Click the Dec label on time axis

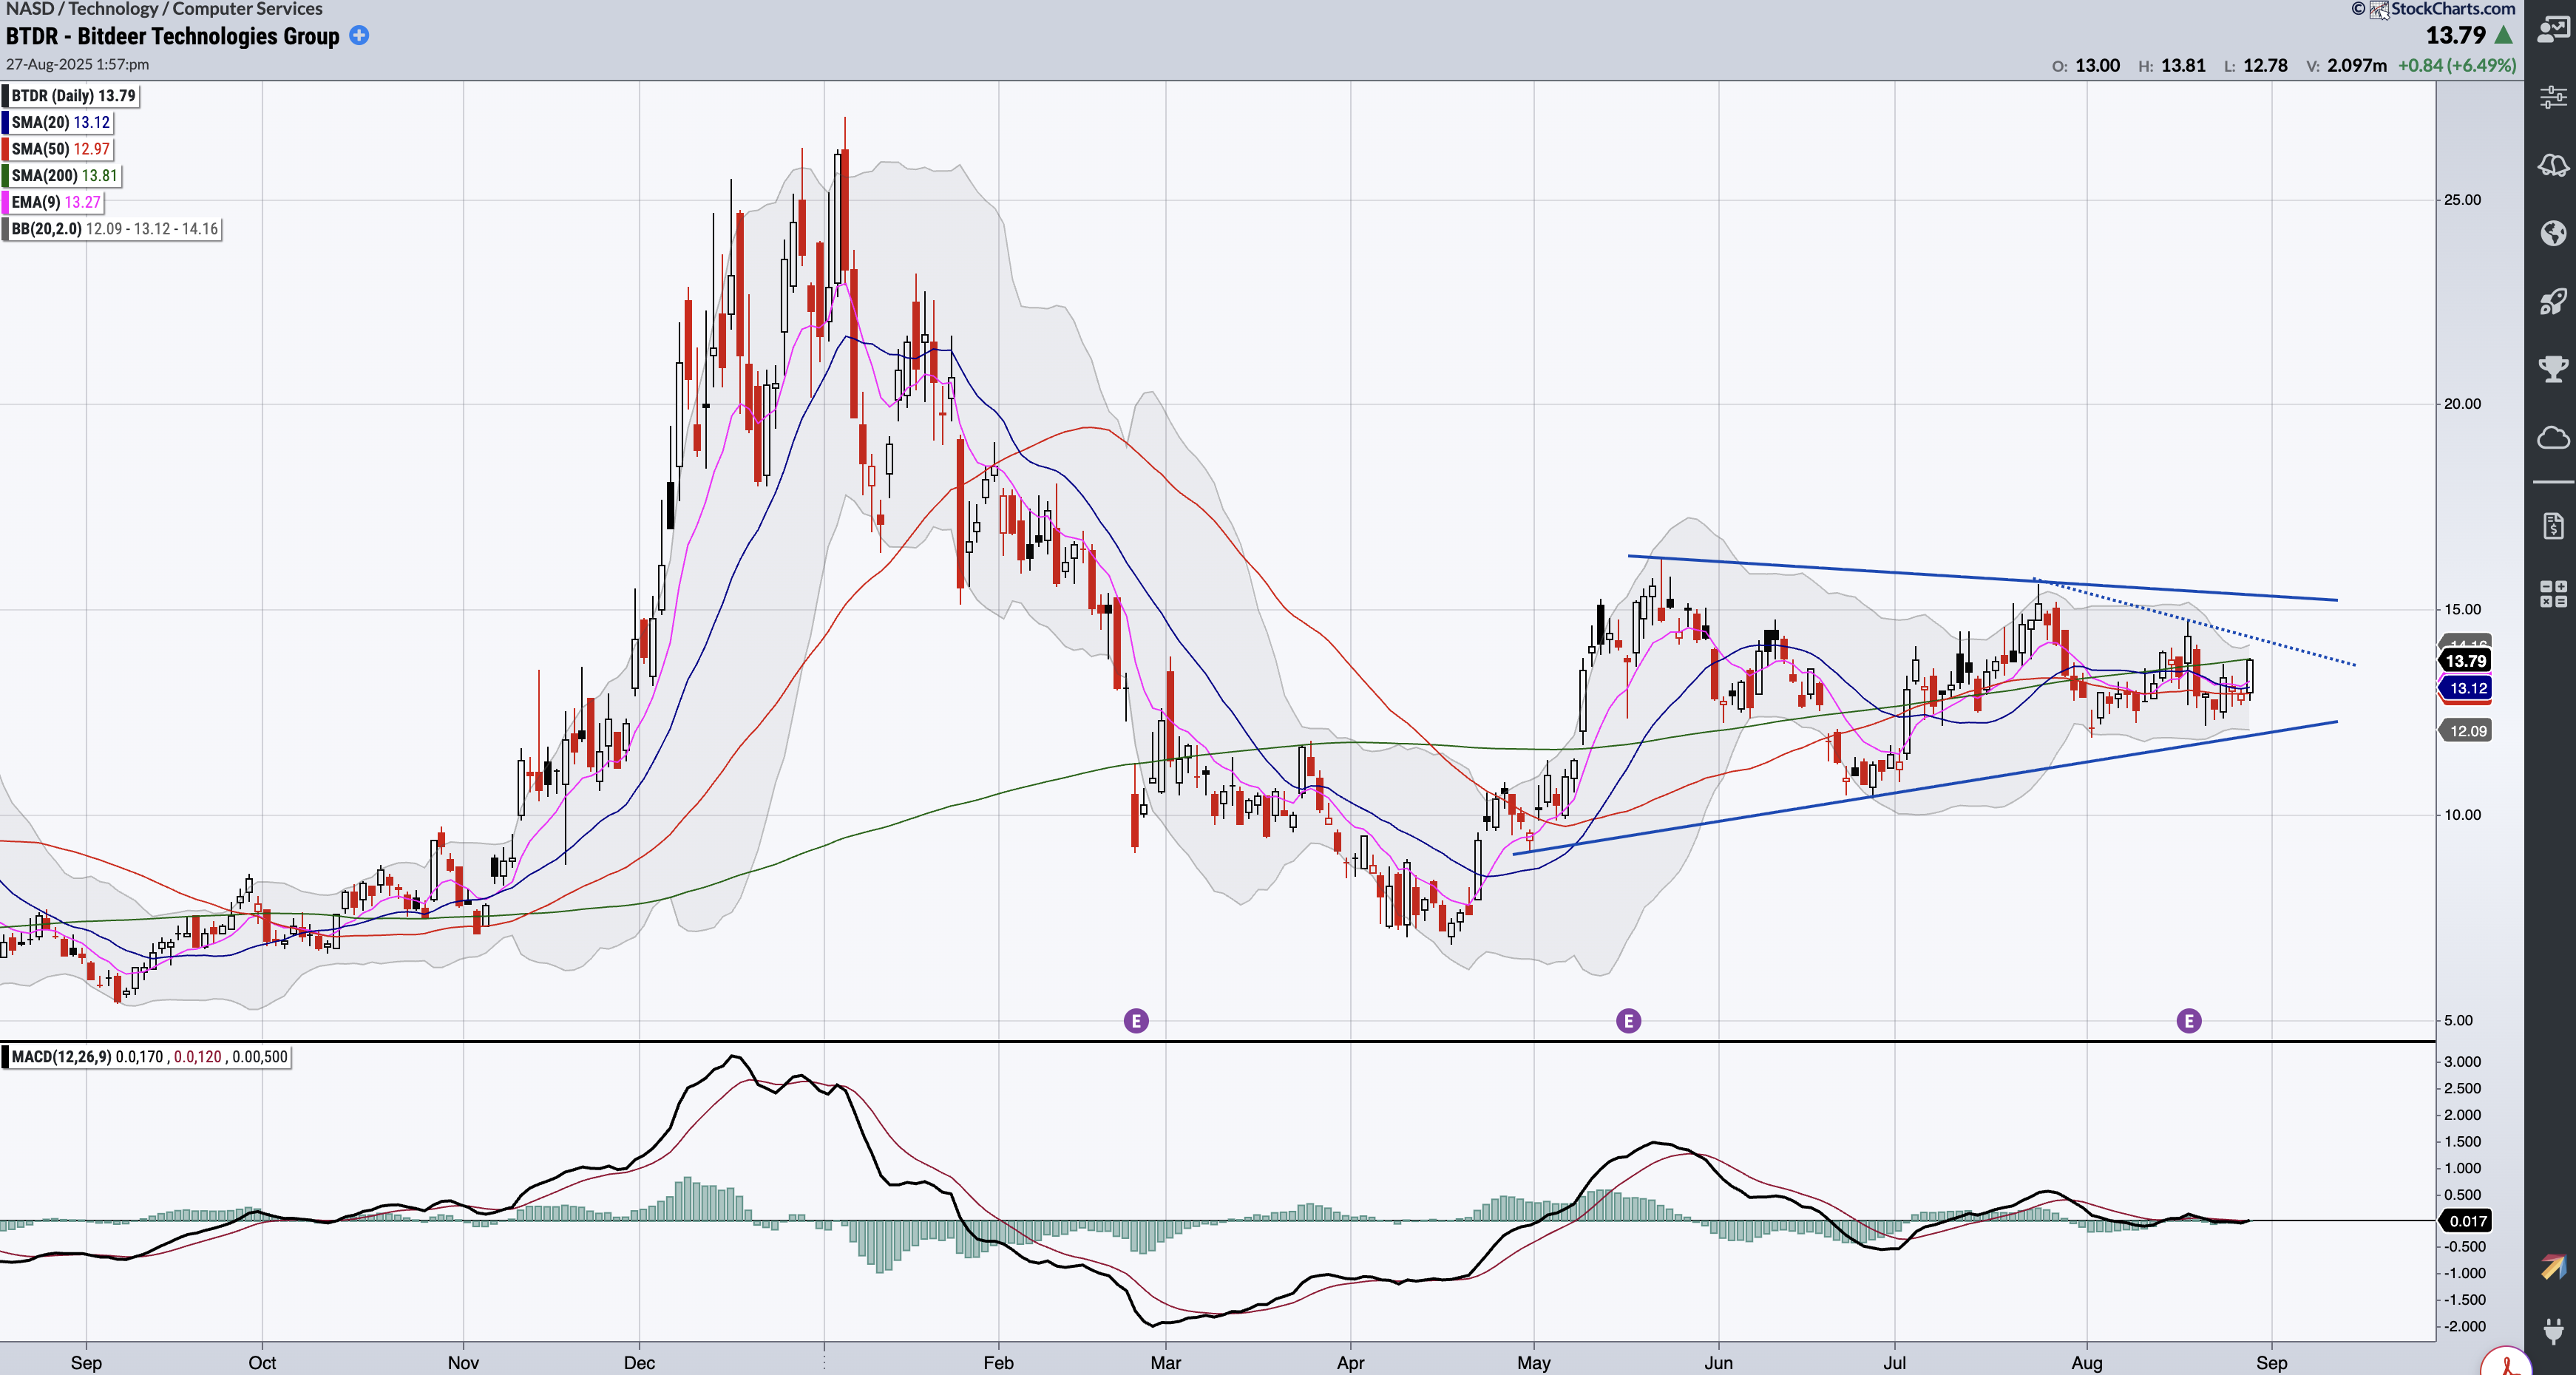click(639, 1363)
